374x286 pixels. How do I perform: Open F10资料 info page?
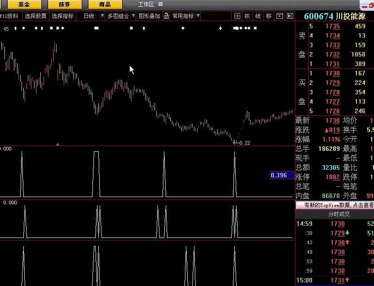point(9,16)
